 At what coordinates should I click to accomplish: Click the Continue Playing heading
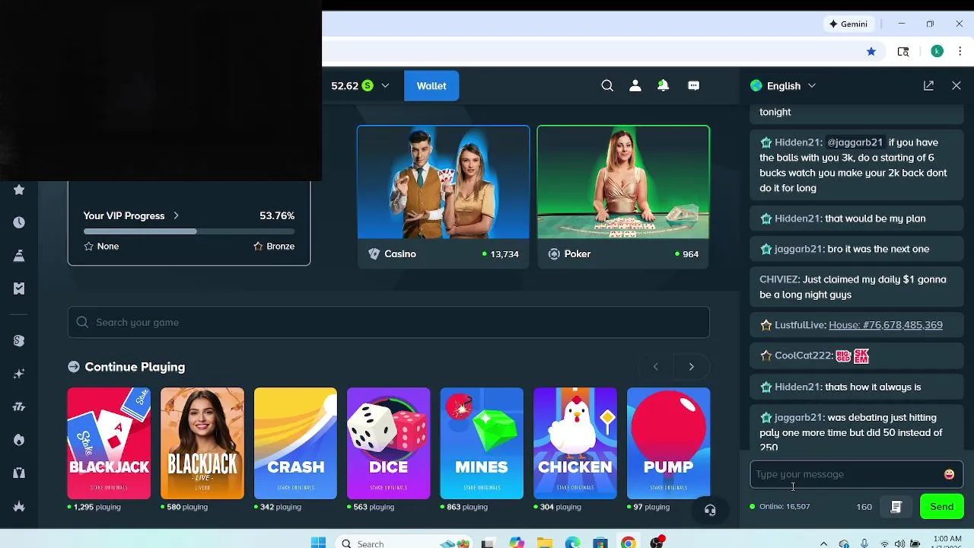click(x=135, y=367)
